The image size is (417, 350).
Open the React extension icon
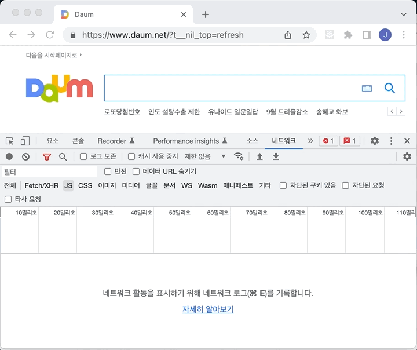click(x=329, y=35)
